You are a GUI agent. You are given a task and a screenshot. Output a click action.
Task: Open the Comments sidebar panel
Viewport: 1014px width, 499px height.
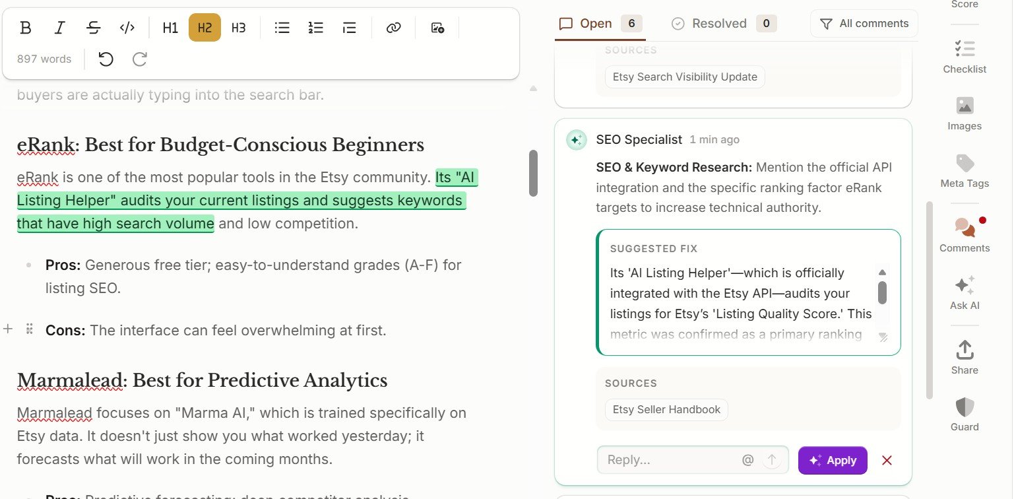(x=965, y=235)
